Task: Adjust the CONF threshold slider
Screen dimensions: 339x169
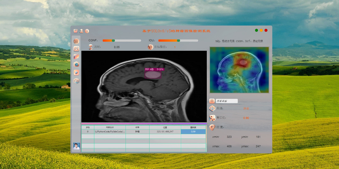Action: (x=122, y=41)
